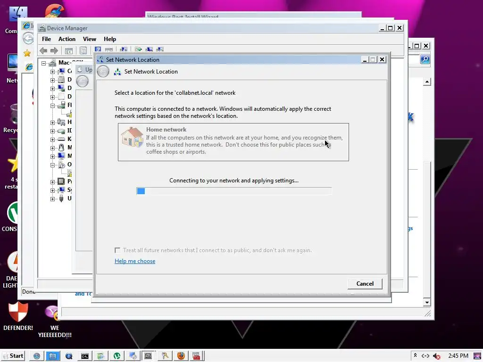Open the WE YIEEEEDD!!! desktop shortcut
483x362 pixels.
click(55, 321)
